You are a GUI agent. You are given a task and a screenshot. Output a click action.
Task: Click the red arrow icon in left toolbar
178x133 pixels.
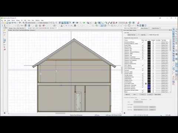pos(4,50)
